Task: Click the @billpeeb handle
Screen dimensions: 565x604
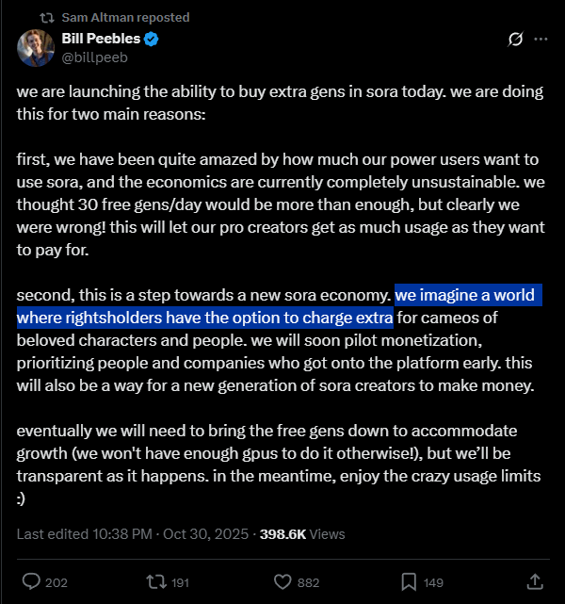Action: point(93,57)
